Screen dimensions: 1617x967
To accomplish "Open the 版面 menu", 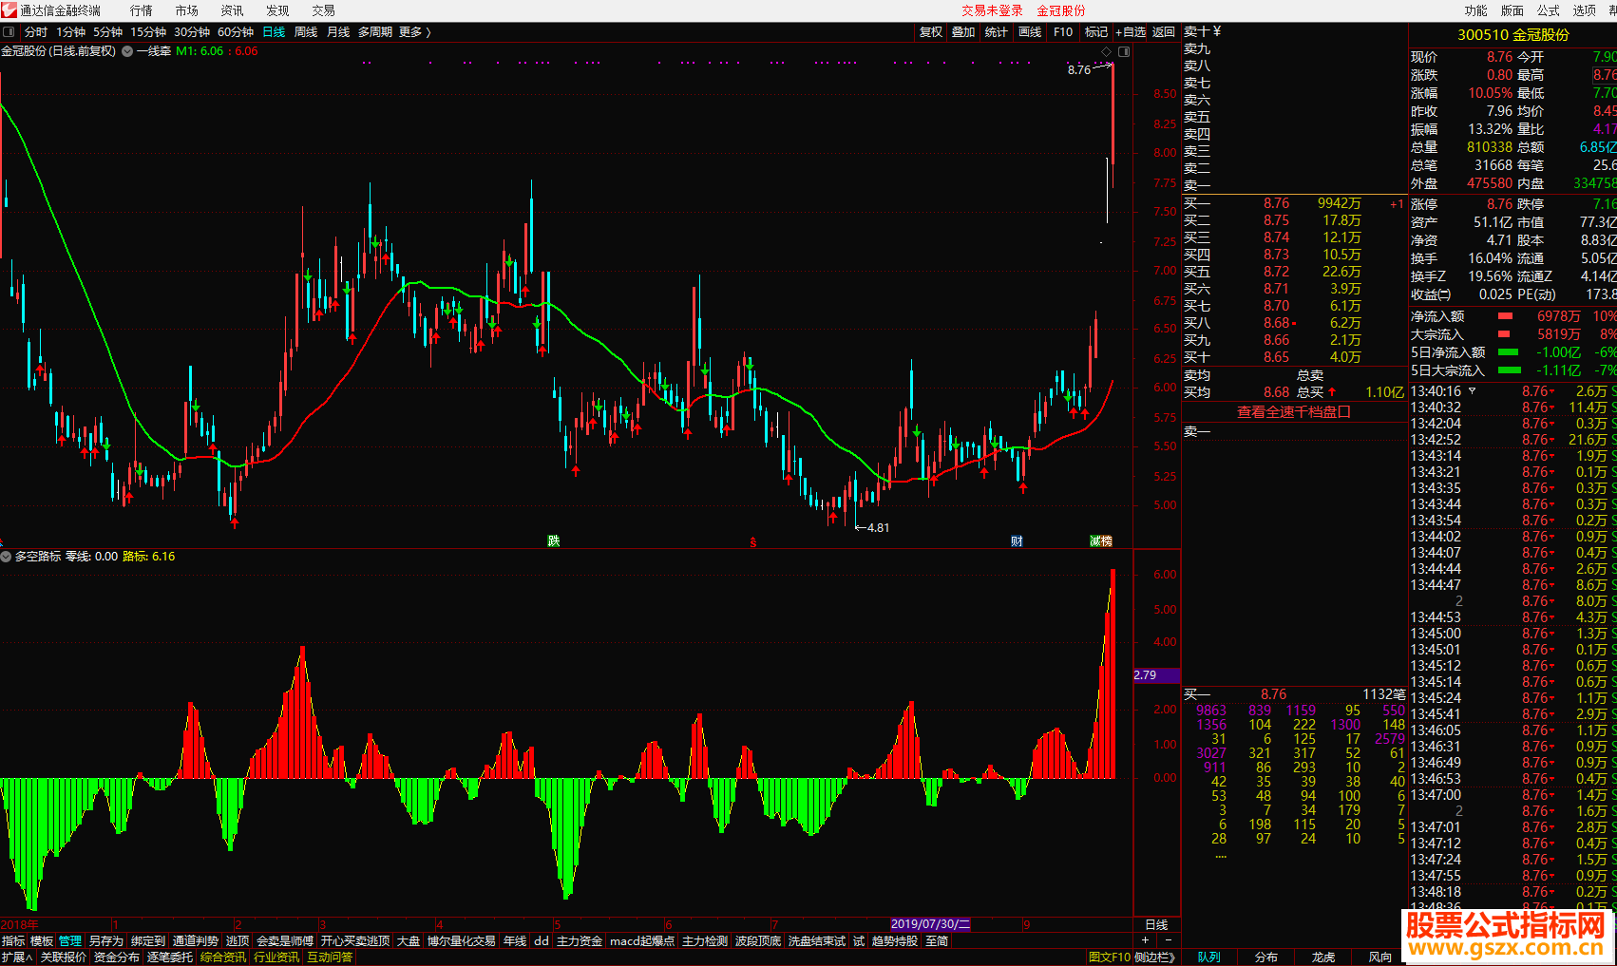I will click(x=1512, y=10).
